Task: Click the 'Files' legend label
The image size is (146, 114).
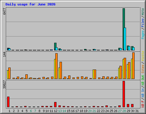Action: [x=143, y=23]
